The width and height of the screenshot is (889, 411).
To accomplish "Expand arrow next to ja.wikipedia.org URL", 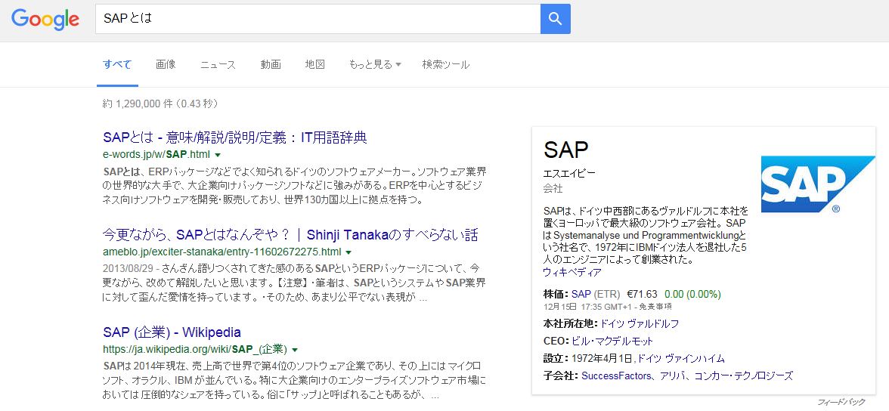I will coord(295,349).
